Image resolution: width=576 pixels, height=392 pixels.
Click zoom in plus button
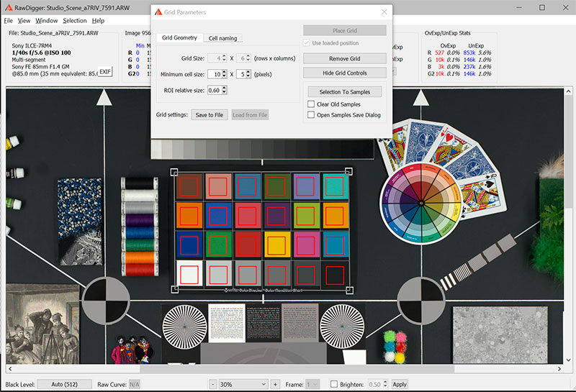click(275, 384)
